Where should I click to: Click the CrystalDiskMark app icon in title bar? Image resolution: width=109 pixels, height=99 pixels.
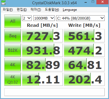3,3
